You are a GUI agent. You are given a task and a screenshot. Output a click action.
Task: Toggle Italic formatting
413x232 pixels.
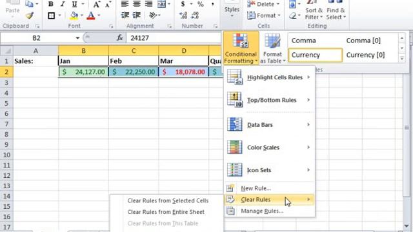pyautogui.click(x=63, y=4)
